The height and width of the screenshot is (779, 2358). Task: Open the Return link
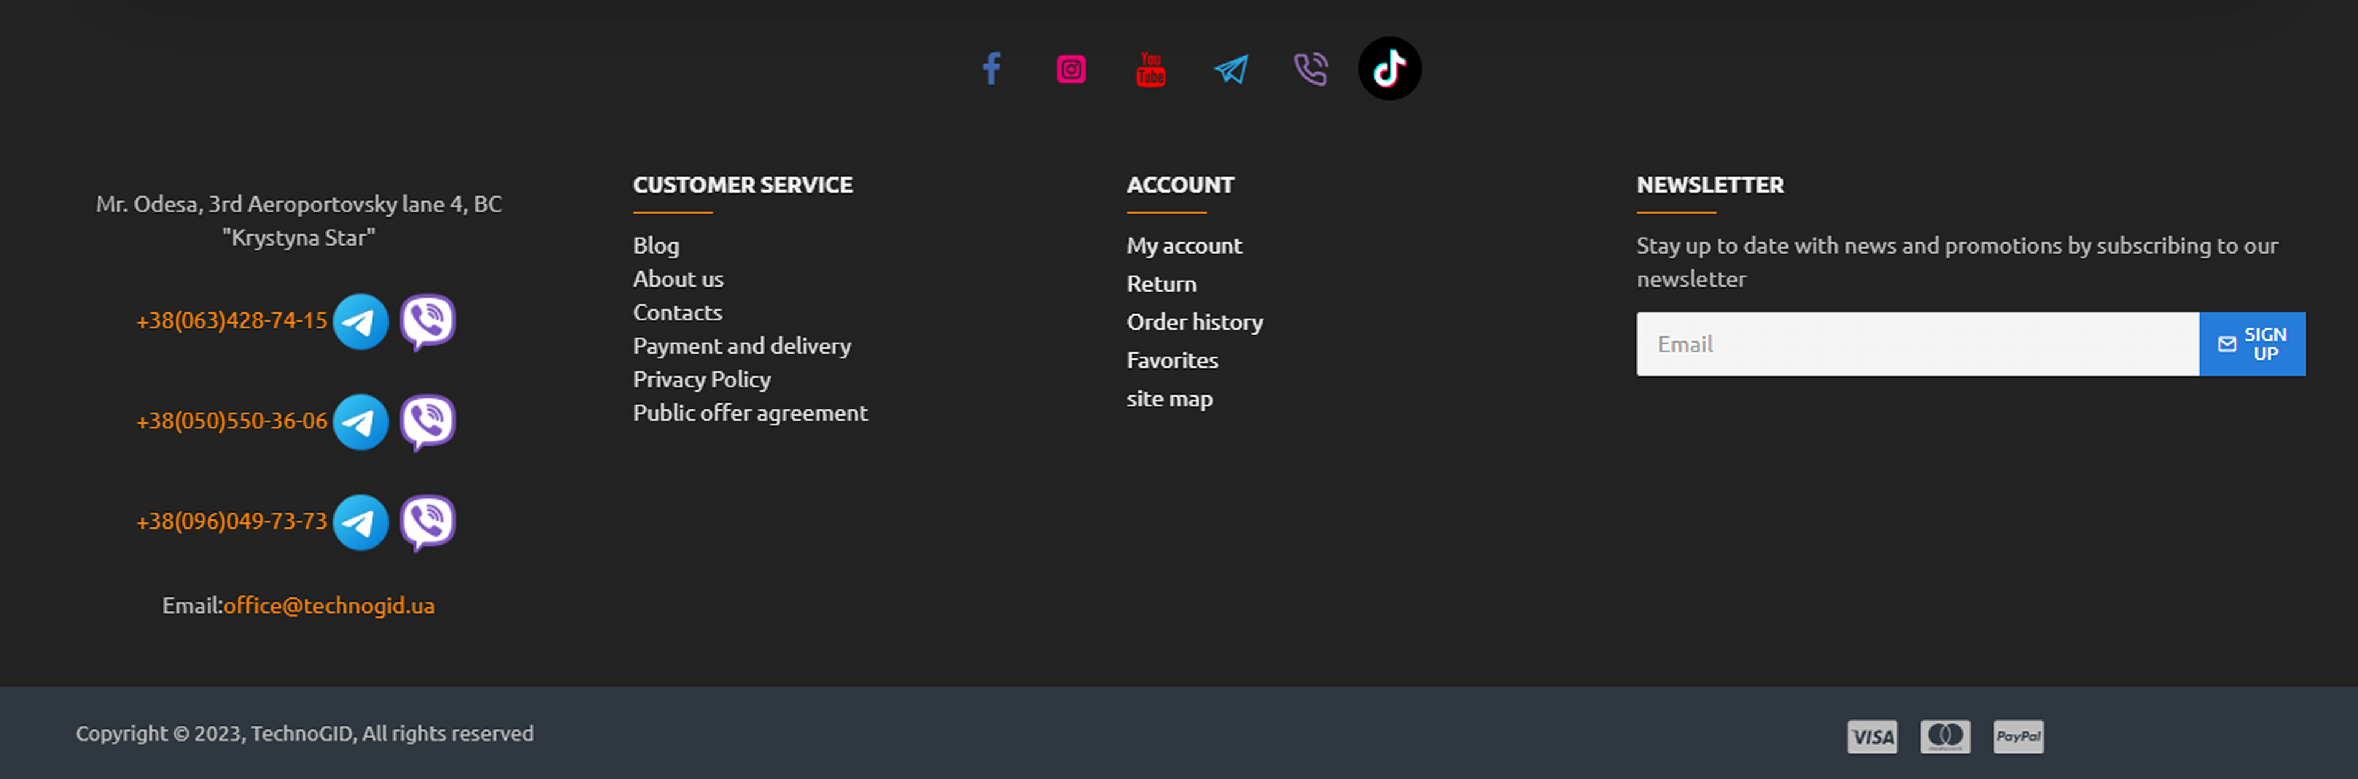click(x=1162, y=284)
